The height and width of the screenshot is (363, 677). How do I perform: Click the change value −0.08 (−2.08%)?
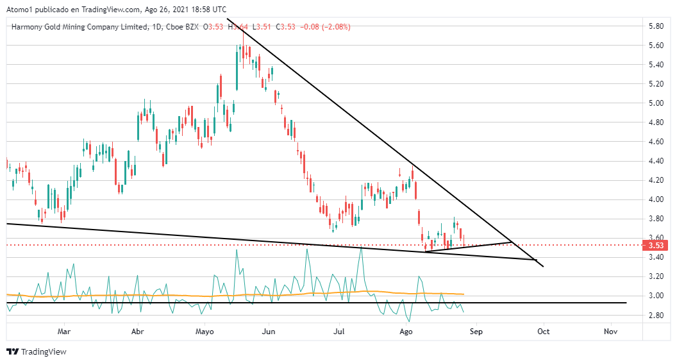coord(325,27)
